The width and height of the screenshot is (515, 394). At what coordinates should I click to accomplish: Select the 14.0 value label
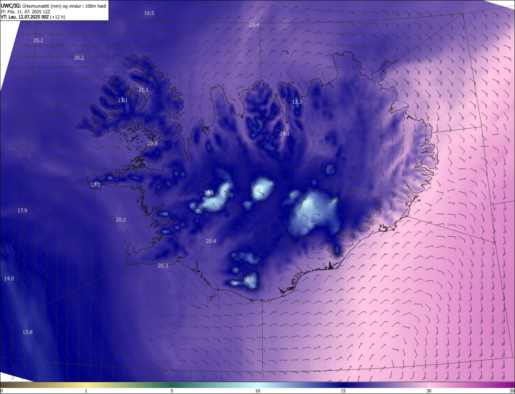point(9,279)
